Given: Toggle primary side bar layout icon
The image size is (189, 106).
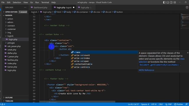Looking at the screenshot, I should pyautogui.click(x=164, y=2).
